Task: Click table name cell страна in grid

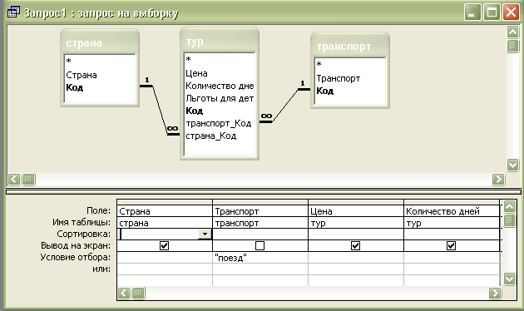Action: 165,223
